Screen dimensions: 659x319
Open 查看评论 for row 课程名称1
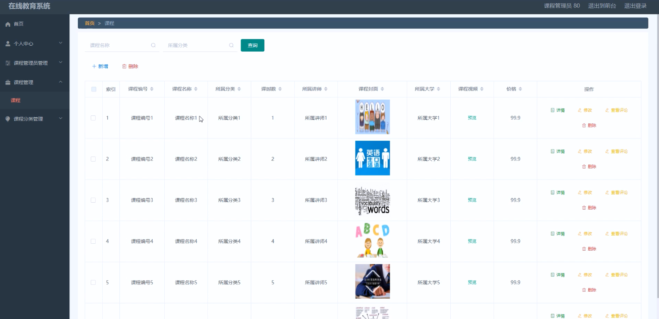616,110
